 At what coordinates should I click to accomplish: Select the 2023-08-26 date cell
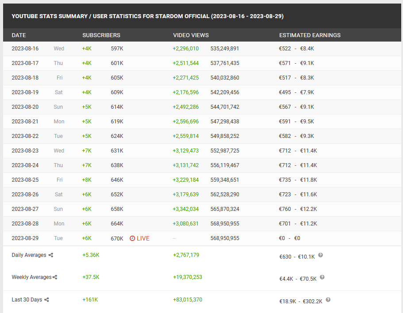click(25, 195)
